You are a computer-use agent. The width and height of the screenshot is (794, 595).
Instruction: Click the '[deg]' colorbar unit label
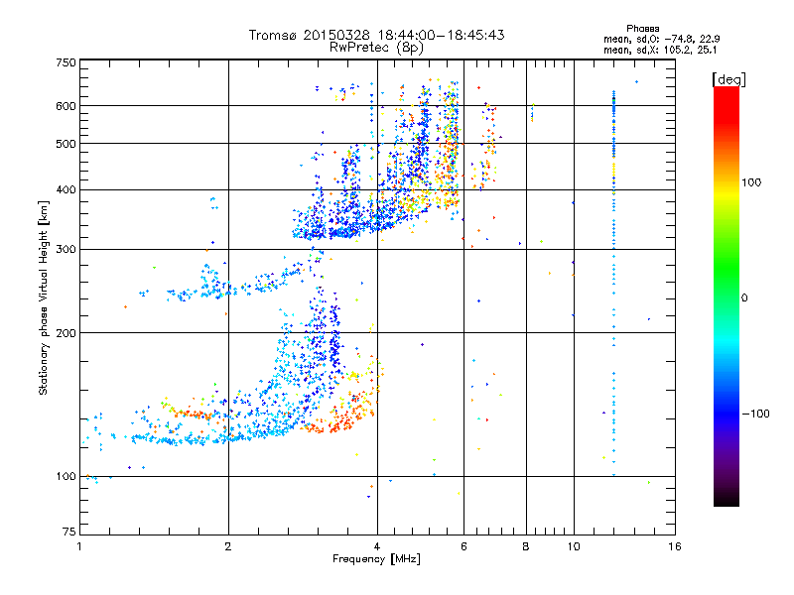[x=728, y=79]
